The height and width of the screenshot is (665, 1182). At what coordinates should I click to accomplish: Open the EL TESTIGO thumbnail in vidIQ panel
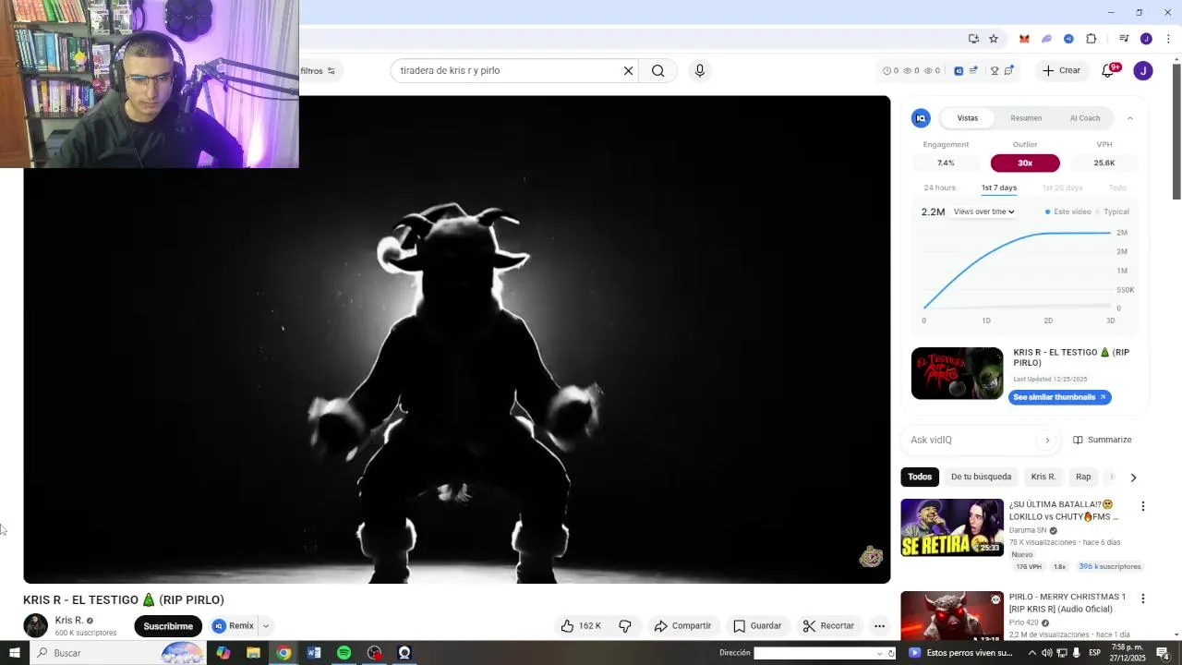[x=957, y=373]
